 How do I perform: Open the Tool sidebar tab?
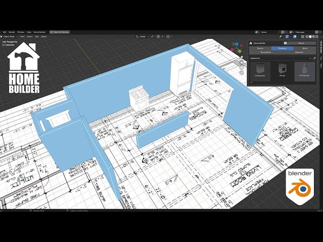(x=321, y=58)
